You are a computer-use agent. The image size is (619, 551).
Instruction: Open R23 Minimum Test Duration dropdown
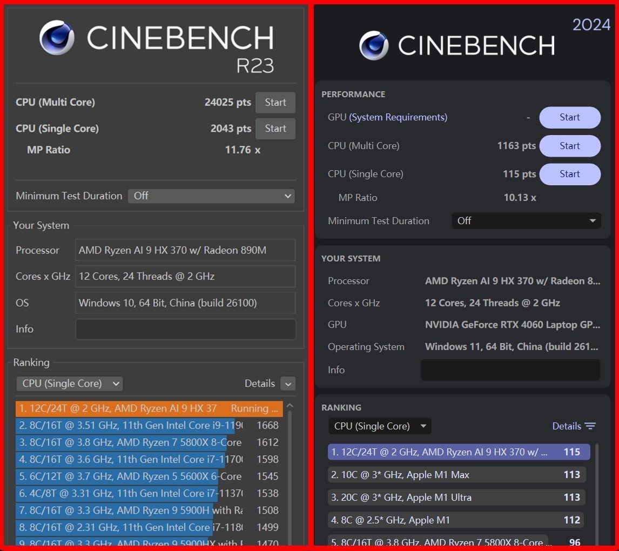(211, 196)
